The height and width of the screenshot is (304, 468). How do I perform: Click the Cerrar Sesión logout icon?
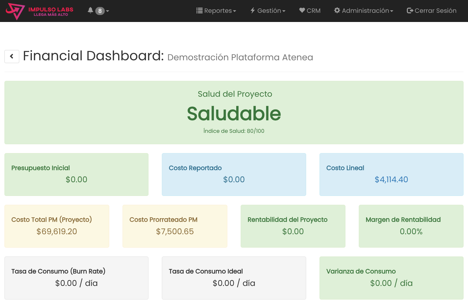pyautogui.click(x=410, y=11)
